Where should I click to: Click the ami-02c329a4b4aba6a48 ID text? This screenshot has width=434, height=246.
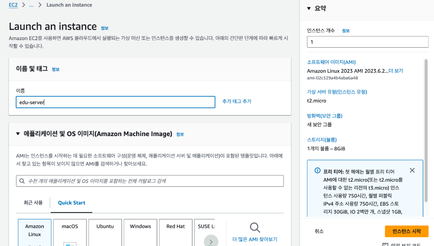333,78
